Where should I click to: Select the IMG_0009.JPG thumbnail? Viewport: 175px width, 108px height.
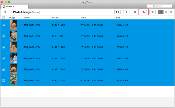(14, 58)
